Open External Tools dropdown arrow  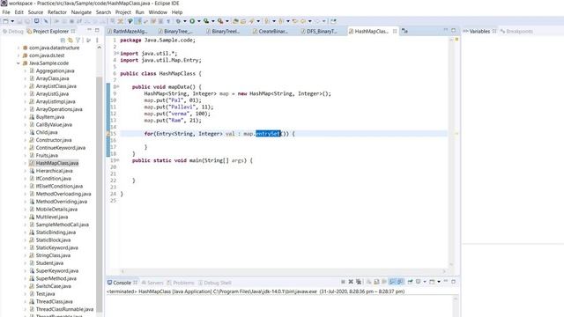[x=227, y=21]
